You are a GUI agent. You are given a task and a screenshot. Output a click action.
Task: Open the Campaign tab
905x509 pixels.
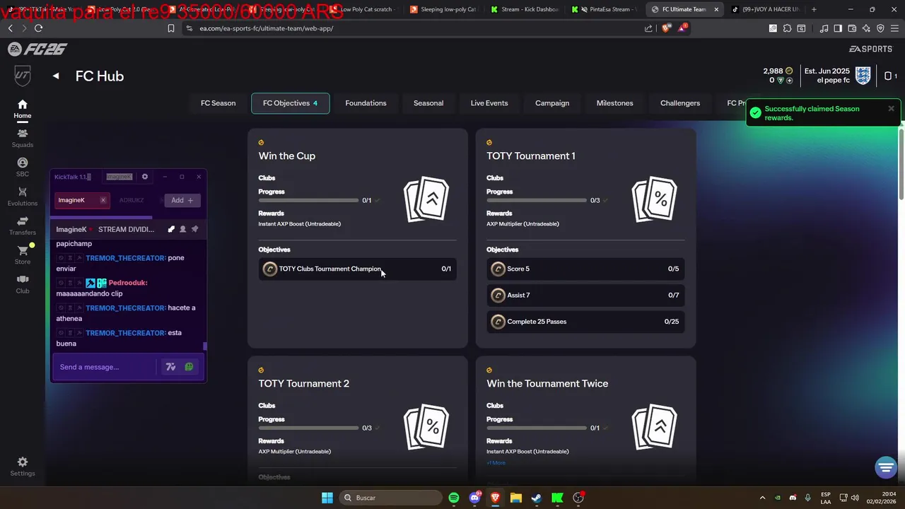coord(552,103)
